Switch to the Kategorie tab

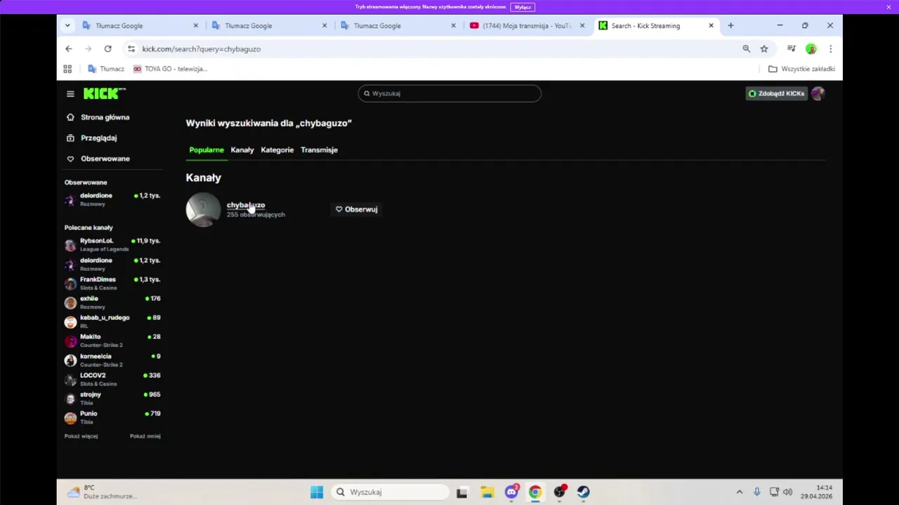pos(277,150)
